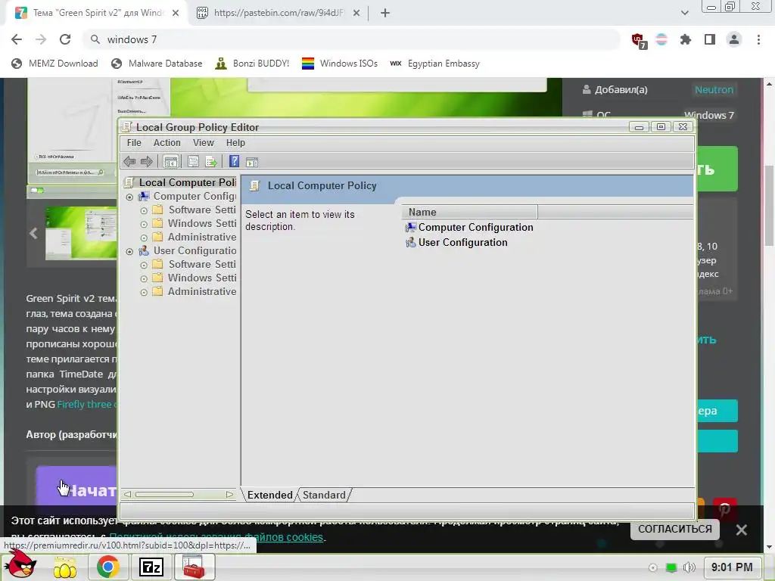The width and height of the screenshot is (775, 581).
Task: Dismiss the cookie banner with X
Action: pos(742,530)
